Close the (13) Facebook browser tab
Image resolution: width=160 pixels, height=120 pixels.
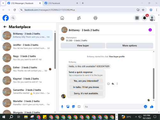tap(77, 3)
